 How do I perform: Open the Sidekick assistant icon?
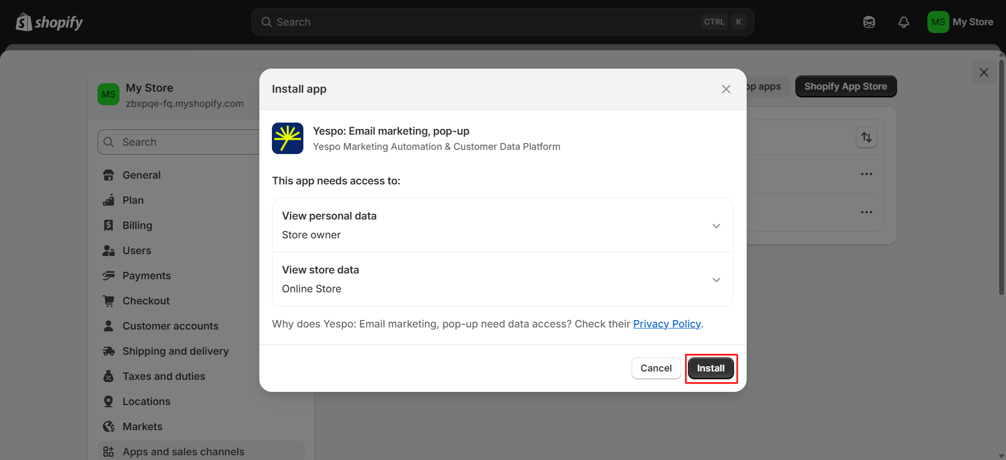tap(869, 22)
